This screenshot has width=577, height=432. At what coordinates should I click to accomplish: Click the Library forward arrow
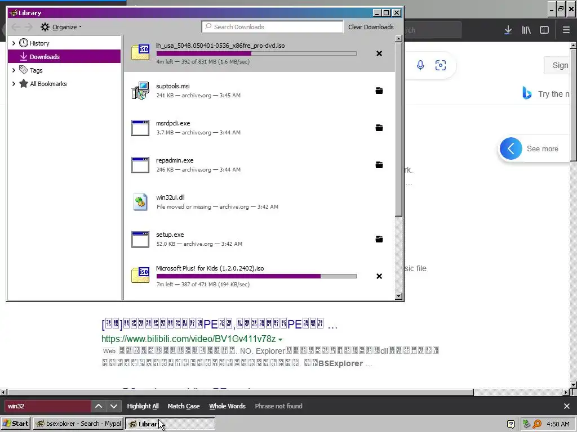[29, 27]
